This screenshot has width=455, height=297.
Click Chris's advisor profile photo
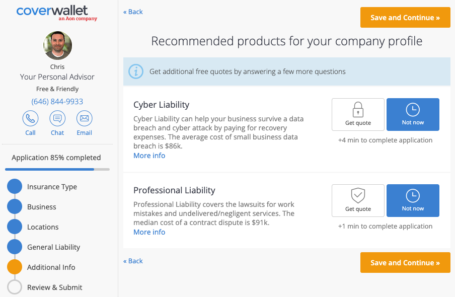click(x=57, y=45)
